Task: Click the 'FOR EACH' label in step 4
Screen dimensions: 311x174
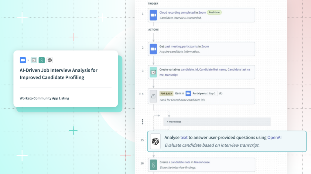Action: pyautogui.click(x=166, y=93)
